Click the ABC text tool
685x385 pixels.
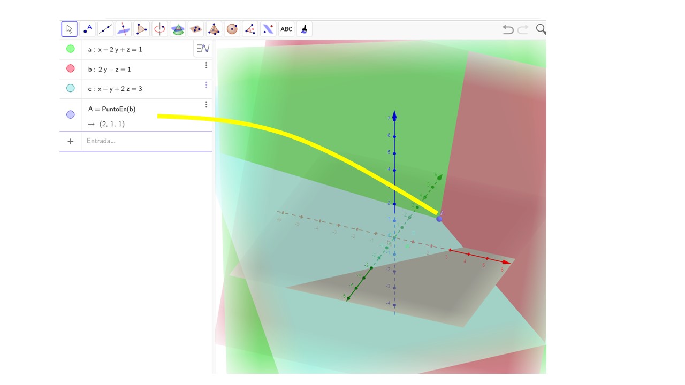click(x=286, y=29)
